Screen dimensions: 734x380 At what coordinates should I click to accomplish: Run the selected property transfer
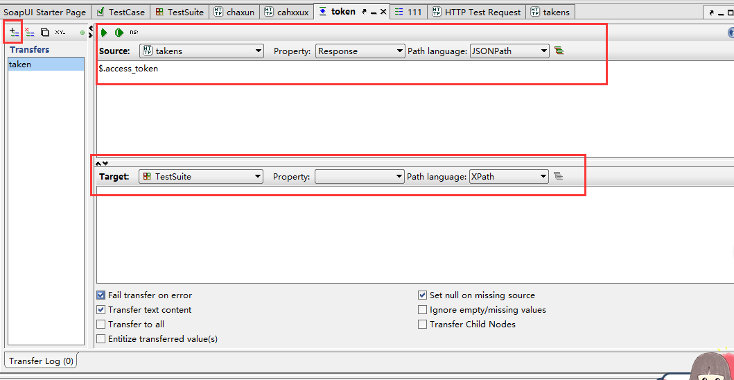104,33
